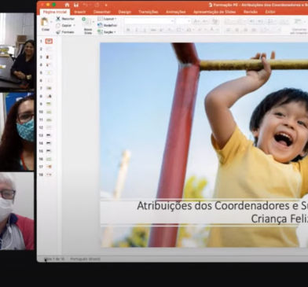Open the Design ribbon tab
The height and width of the screenshot is (287, 308).
(124, 12)
